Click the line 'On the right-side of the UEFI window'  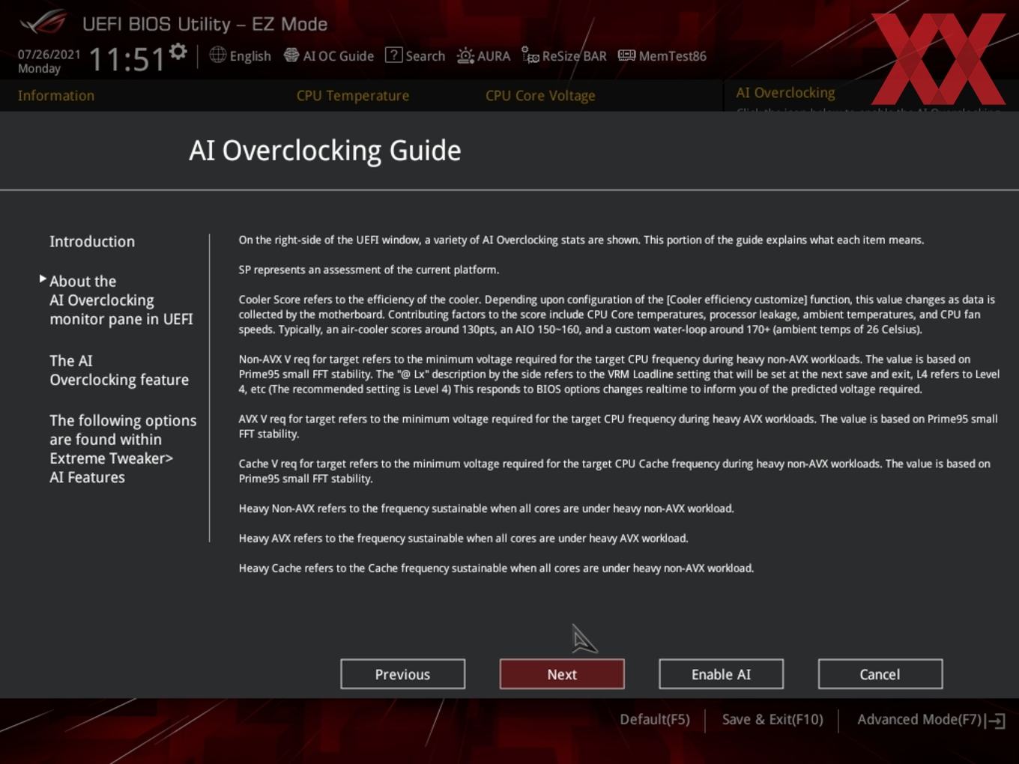(x=581, y=240)
